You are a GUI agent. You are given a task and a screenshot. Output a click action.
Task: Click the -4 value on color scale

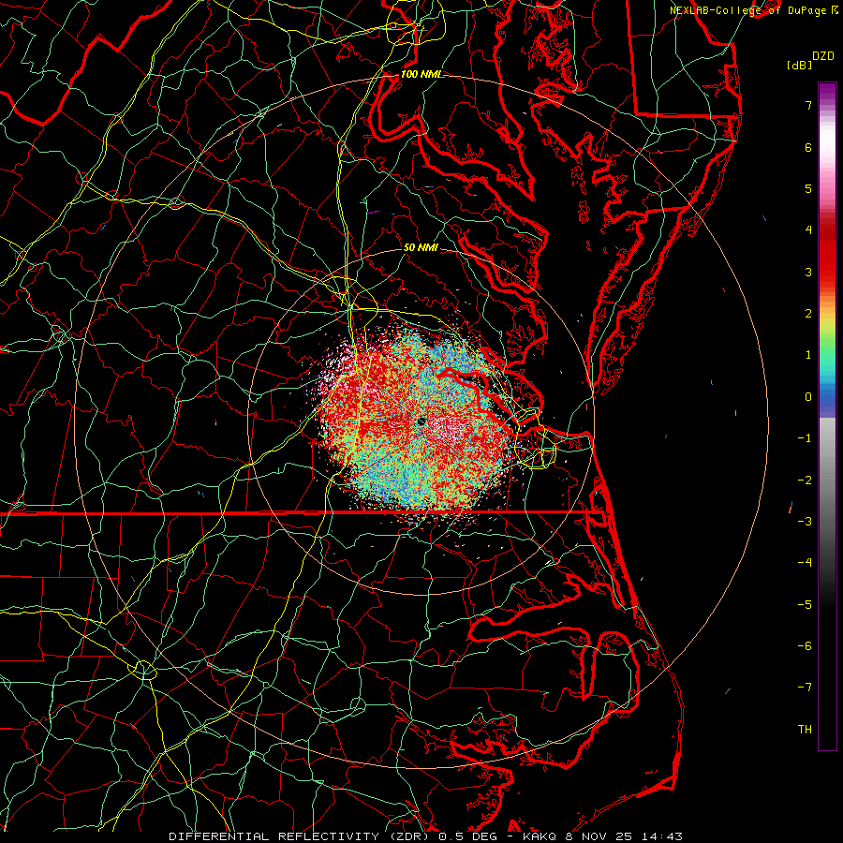(805, 563)
